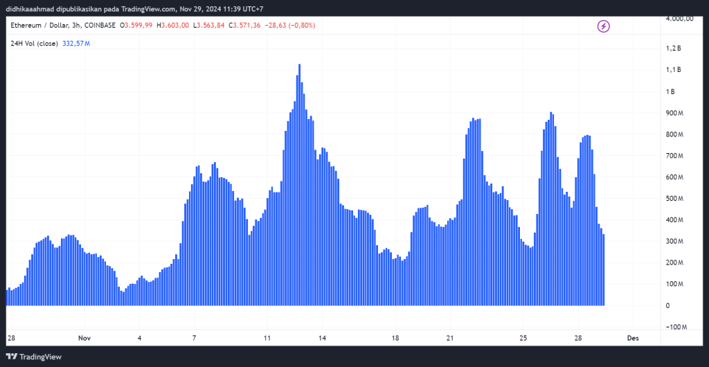Click the 1,1 B volume axis label

coord(674,70)
